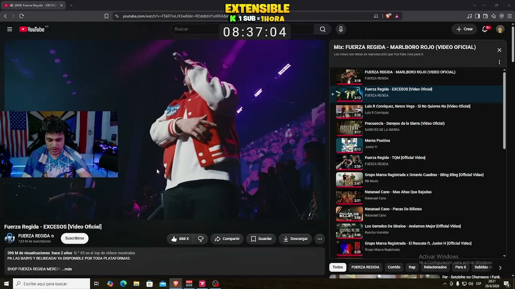Select the Corrido filter chip

pos(394,267)
